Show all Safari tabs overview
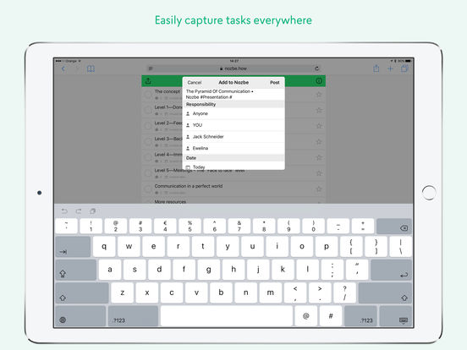 (404, 68)
